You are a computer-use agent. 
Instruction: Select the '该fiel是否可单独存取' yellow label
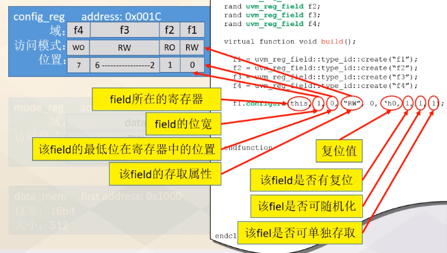[x=301, y=232]
